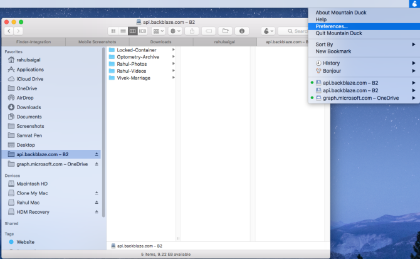Open the item arrangement dropdown
This screenshot has height=259, width=420.
pyautogui.click(x=158, y=30)
